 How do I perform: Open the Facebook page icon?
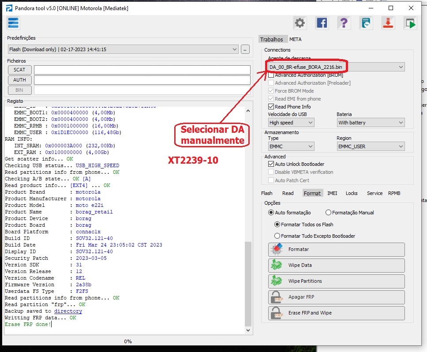pos(322,23)
